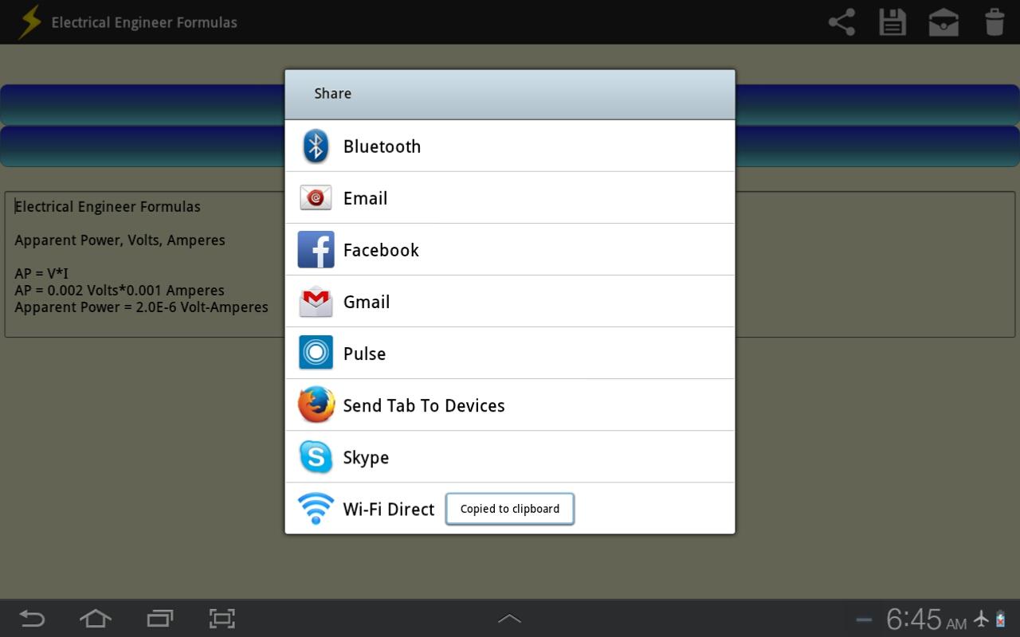This screenshot has width=1020, height=637.
Task: Tap the Skype logo icon
Action: 316,457
